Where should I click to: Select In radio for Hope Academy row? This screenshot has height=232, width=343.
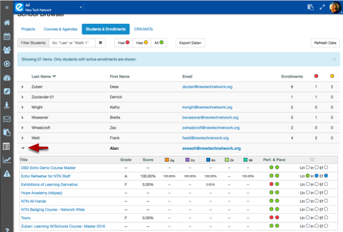(316, 192)
